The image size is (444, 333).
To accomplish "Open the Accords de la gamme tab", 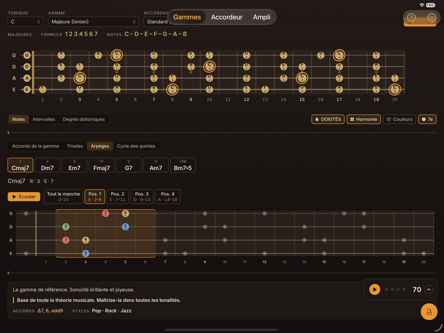I will coord(36,146).
